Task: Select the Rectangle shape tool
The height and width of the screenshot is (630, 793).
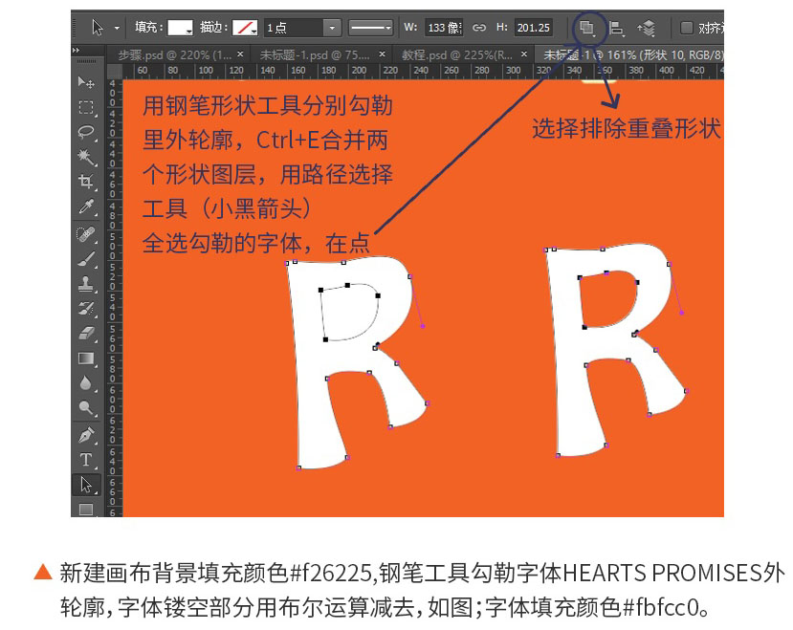Action: click(86, 509)
